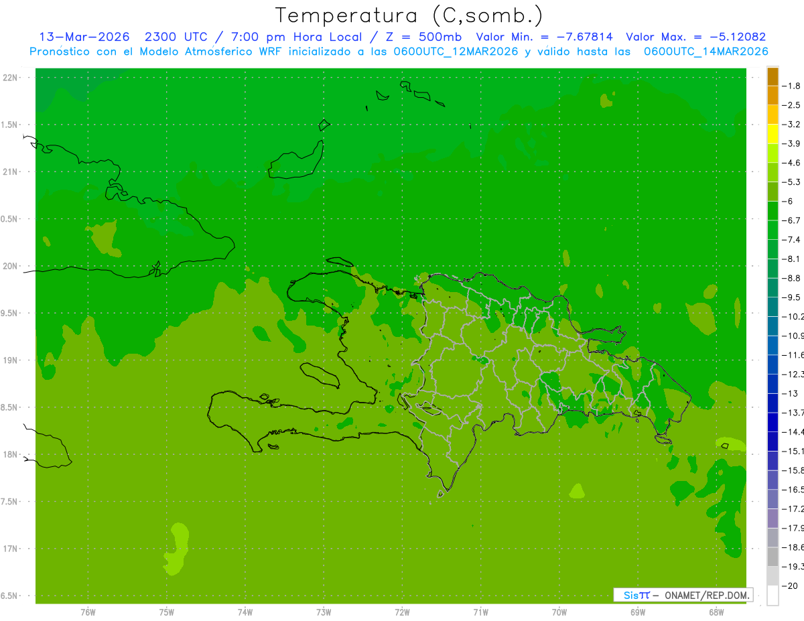Pick the yellow swatch between -3.2 and -3.9
The width and height of the screenshot is (804, 621).
point(773,134)
